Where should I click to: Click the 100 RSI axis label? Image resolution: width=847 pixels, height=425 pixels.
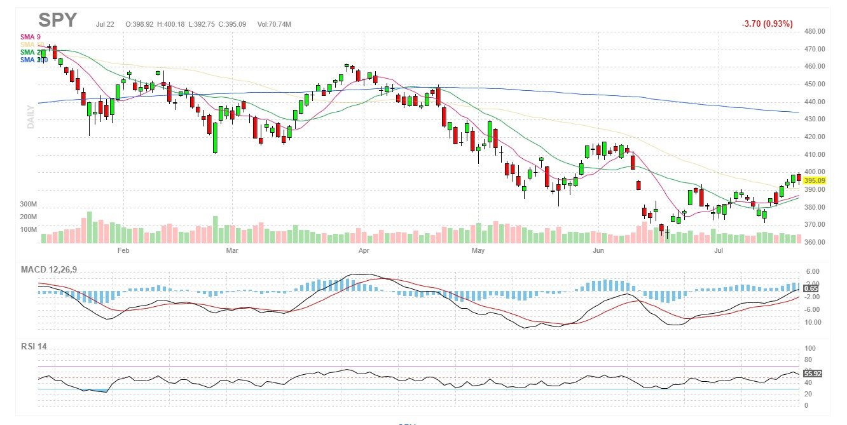pyautogui.click(x=811, y=349)
